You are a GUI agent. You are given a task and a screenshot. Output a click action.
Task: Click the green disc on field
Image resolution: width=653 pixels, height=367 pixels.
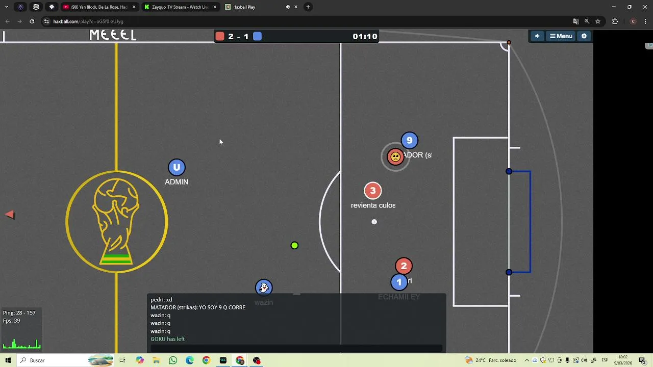click(x=294, y=246)
